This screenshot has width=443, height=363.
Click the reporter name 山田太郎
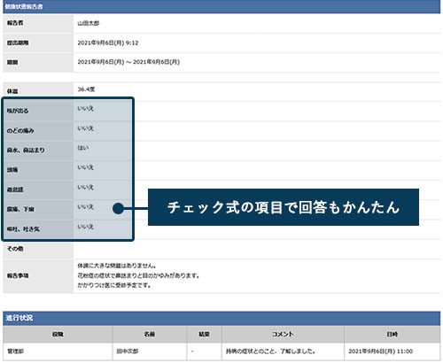coord(89,23)
